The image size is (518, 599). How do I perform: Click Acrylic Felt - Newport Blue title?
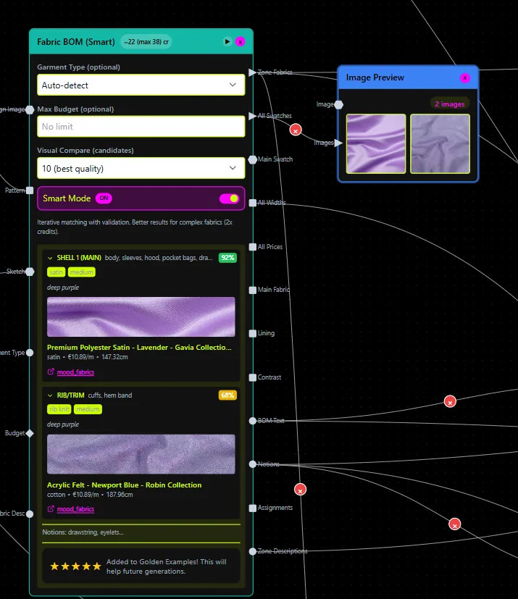coord(124,485)
